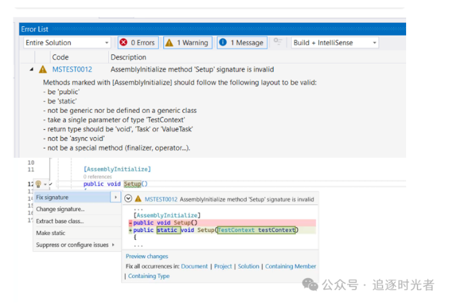Select the 'AssemblyInitialize method Setup signature is invalid' description
The width and height of the screenshot is (468, 307).
pos(192,69)
